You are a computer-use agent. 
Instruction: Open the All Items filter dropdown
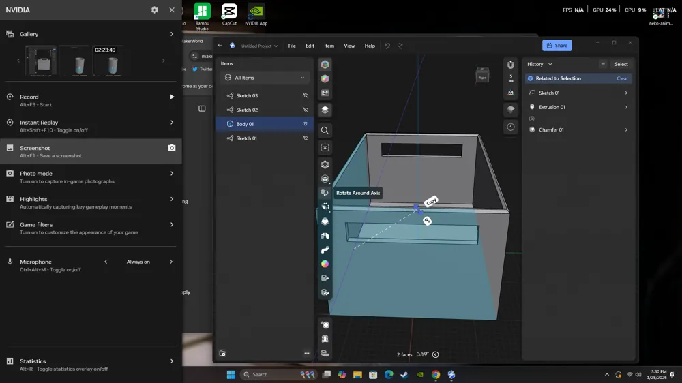click(265, 78)
